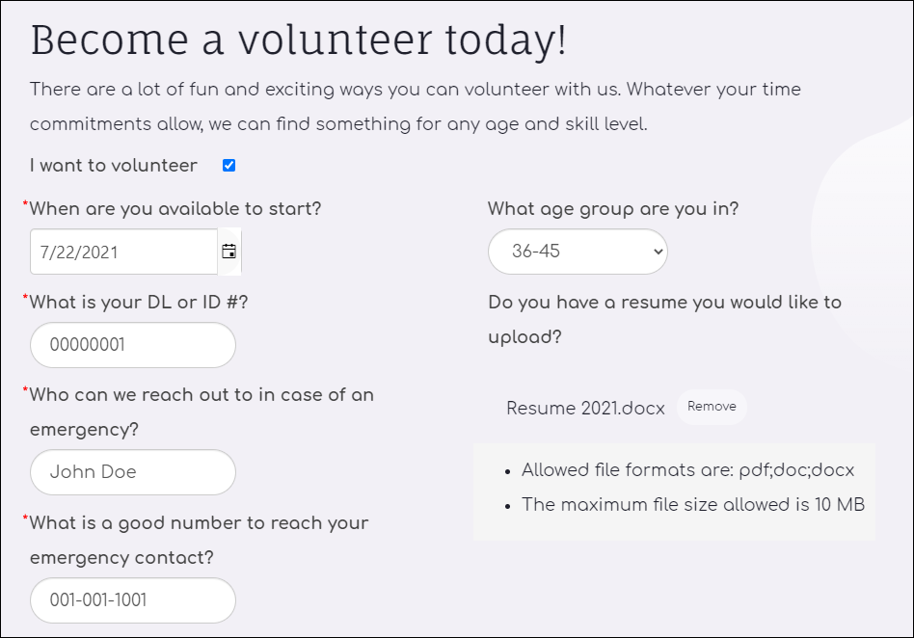Click the emergency contact number question label

point(199,540)
